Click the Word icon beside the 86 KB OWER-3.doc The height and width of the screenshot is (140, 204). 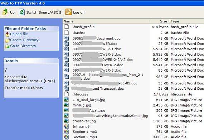pos(66,70)
